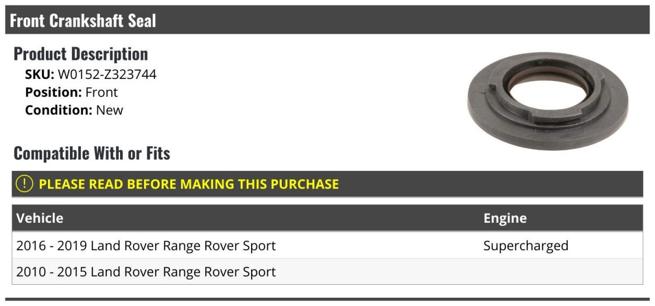This screenshot has height=306, width=655.
Task: Click the Supercharged engine cell
Action: click(x=526, y=246)
